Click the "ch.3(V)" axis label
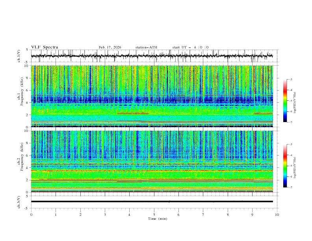This screenshot has height=241, width=312. click(x=19, y=202)
